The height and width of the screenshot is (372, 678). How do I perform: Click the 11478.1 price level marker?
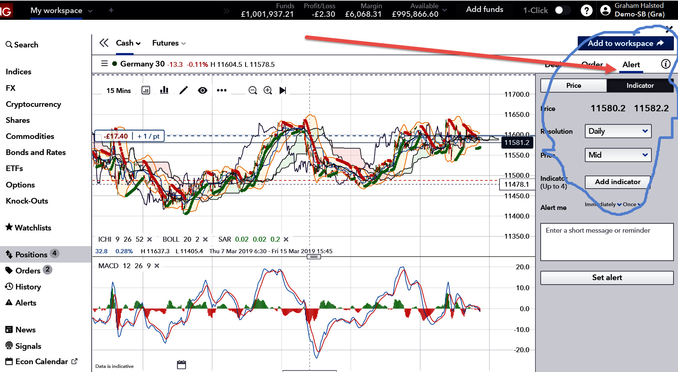517,184
